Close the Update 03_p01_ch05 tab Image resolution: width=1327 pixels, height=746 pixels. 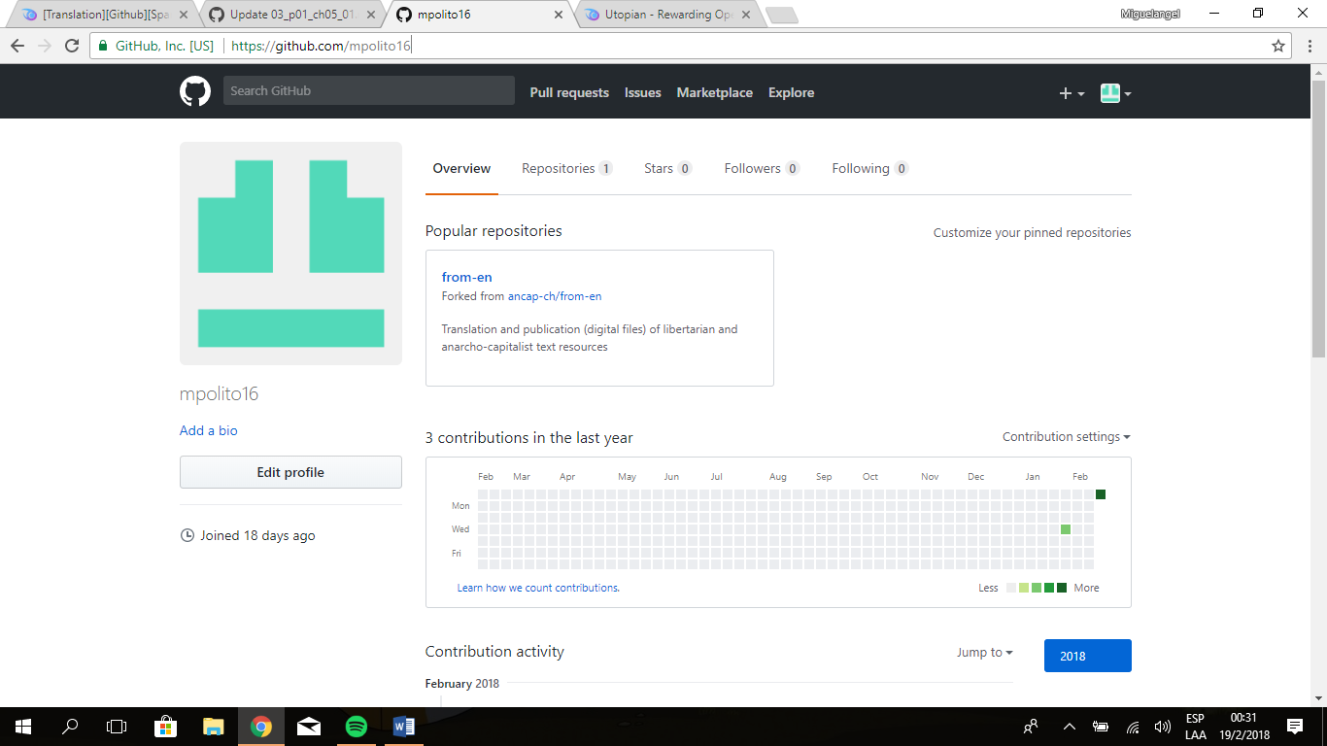pyautogui.click(x=371, y=15)
